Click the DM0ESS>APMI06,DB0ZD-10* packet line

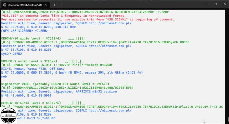(x=85, y=12)
